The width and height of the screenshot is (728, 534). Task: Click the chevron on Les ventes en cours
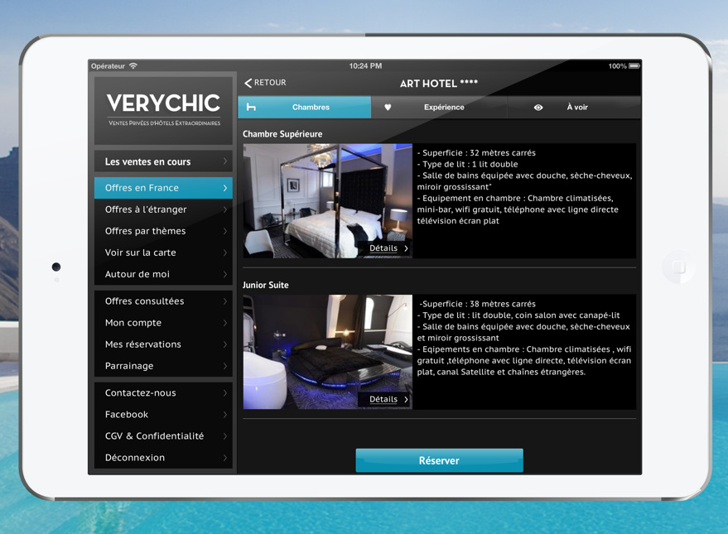[225, 161]
